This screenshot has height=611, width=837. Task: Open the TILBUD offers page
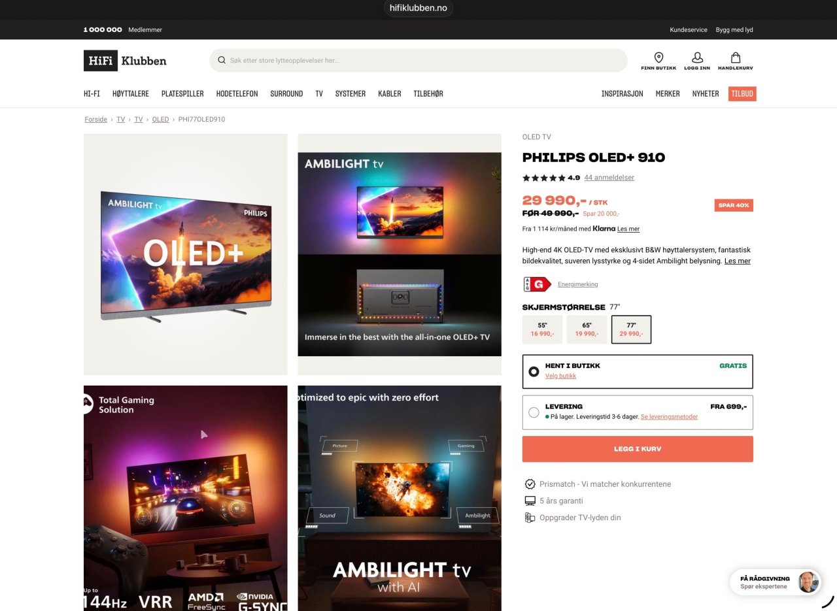click(x=742, y=94)
